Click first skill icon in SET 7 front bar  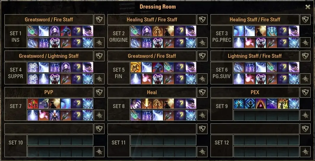coord(33,104)
